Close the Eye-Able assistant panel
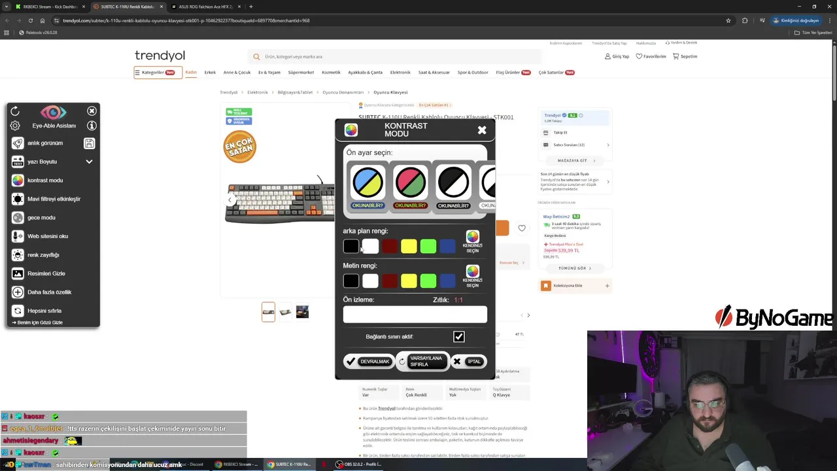The height and width of the screenshot is (471, 837). tap(92, 111)
